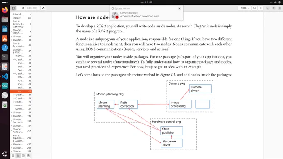Open the disc drive dock icon
The height and width of the screenshot is (159, 283).
coord(5,95)
